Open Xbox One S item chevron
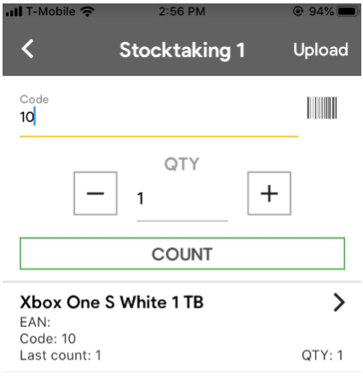Image resolution: width=363 pixels, height=380 pixels. 339,302
